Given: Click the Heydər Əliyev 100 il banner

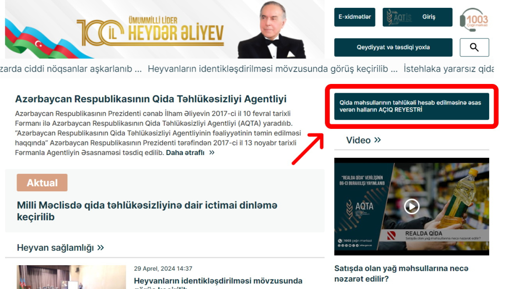Looking at the screenshot, I should click(165, 29).
